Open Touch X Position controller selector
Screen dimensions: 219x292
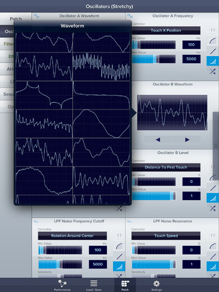[166, 30]
